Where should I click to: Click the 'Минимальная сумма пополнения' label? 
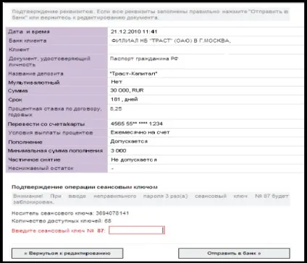(x=55, y=151)
